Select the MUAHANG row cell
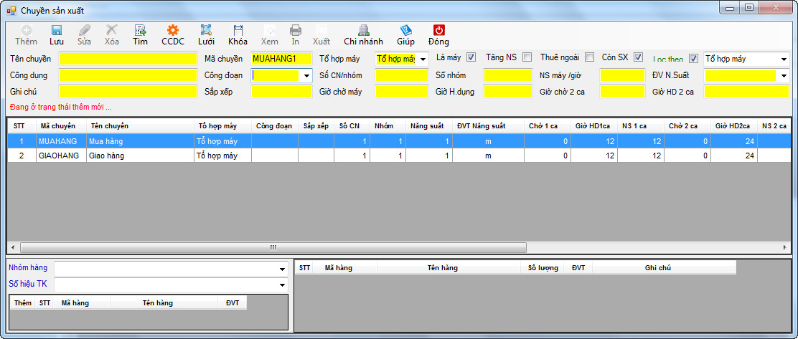 coord(60,141)
